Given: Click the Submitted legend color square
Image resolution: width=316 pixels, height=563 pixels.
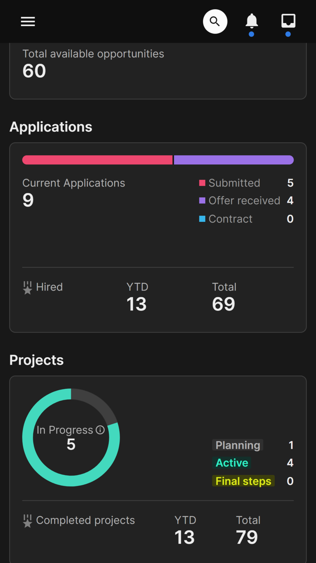Looking at the screenshot, I should pyautogui.click(x=202, y=183).
